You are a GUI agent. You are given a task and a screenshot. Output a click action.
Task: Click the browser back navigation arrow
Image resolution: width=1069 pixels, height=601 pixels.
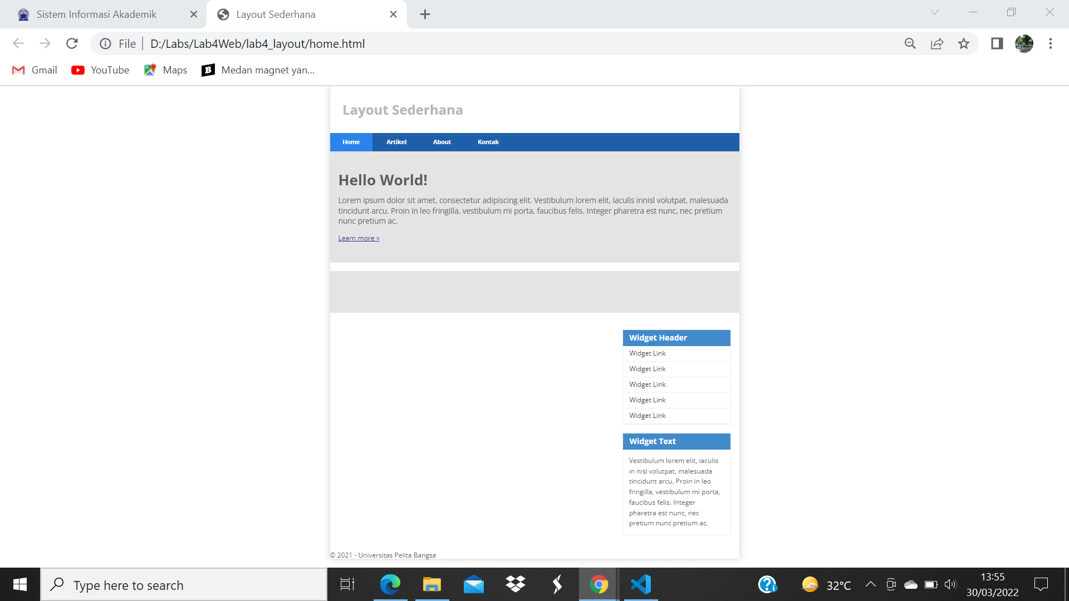pos(18,43)
